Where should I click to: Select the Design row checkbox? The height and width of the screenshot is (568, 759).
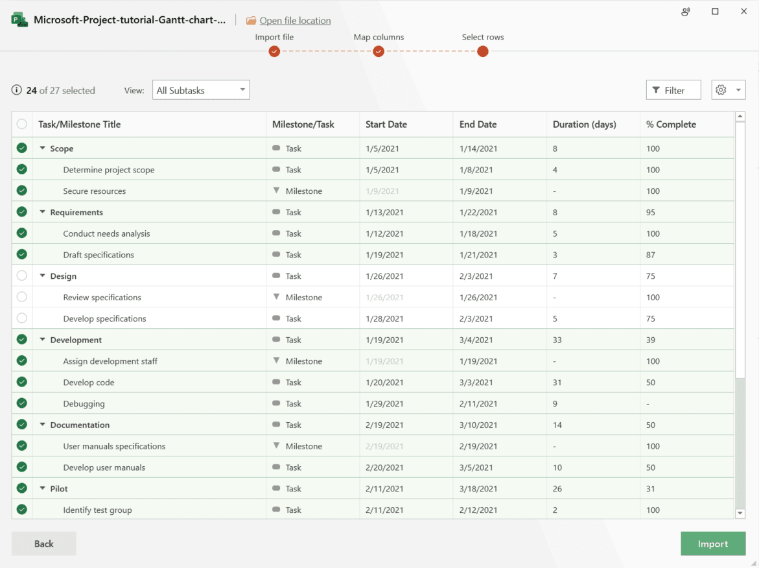[21, 276]
